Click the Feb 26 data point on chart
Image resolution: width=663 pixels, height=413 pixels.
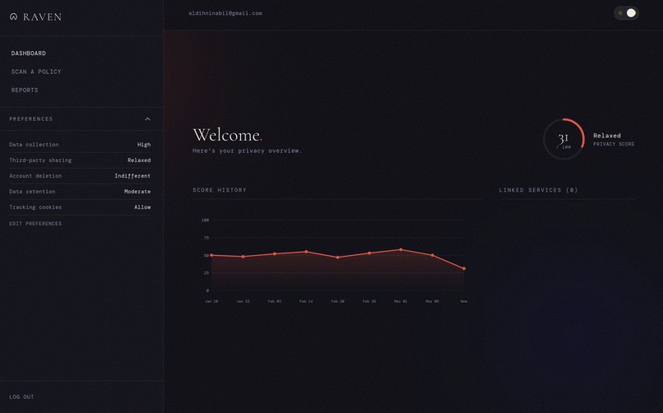tap(369, 253)
